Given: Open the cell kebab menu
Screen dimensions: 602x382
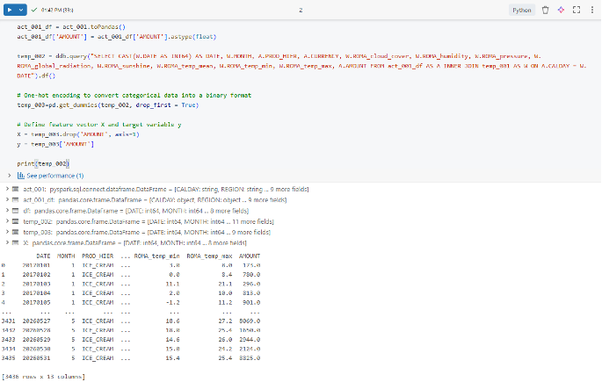Looking at the screenshot, I should click(x=591, y=10).
